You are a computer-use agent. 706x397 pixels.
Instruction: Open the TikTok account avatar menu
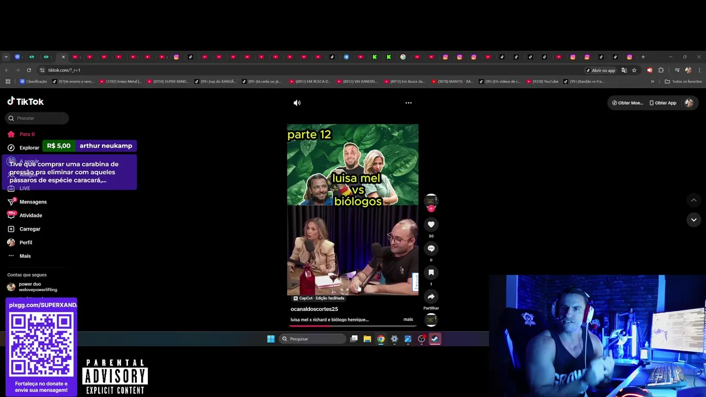[x=689, y=103]
